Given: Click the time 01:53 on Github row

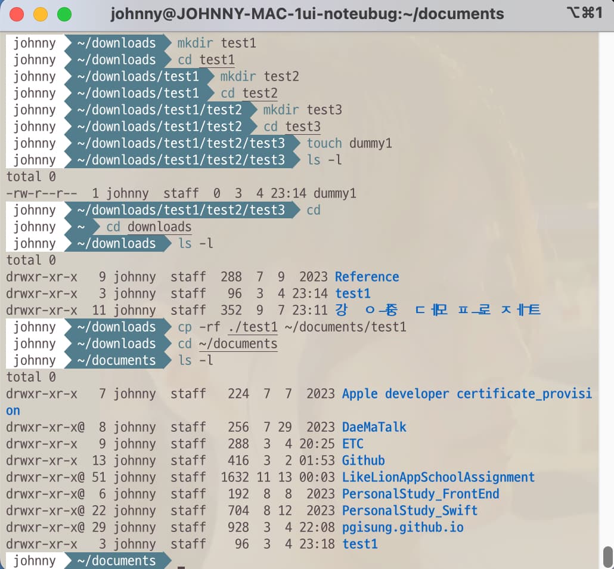Looking at the screenshot, I should coord(317,460).
